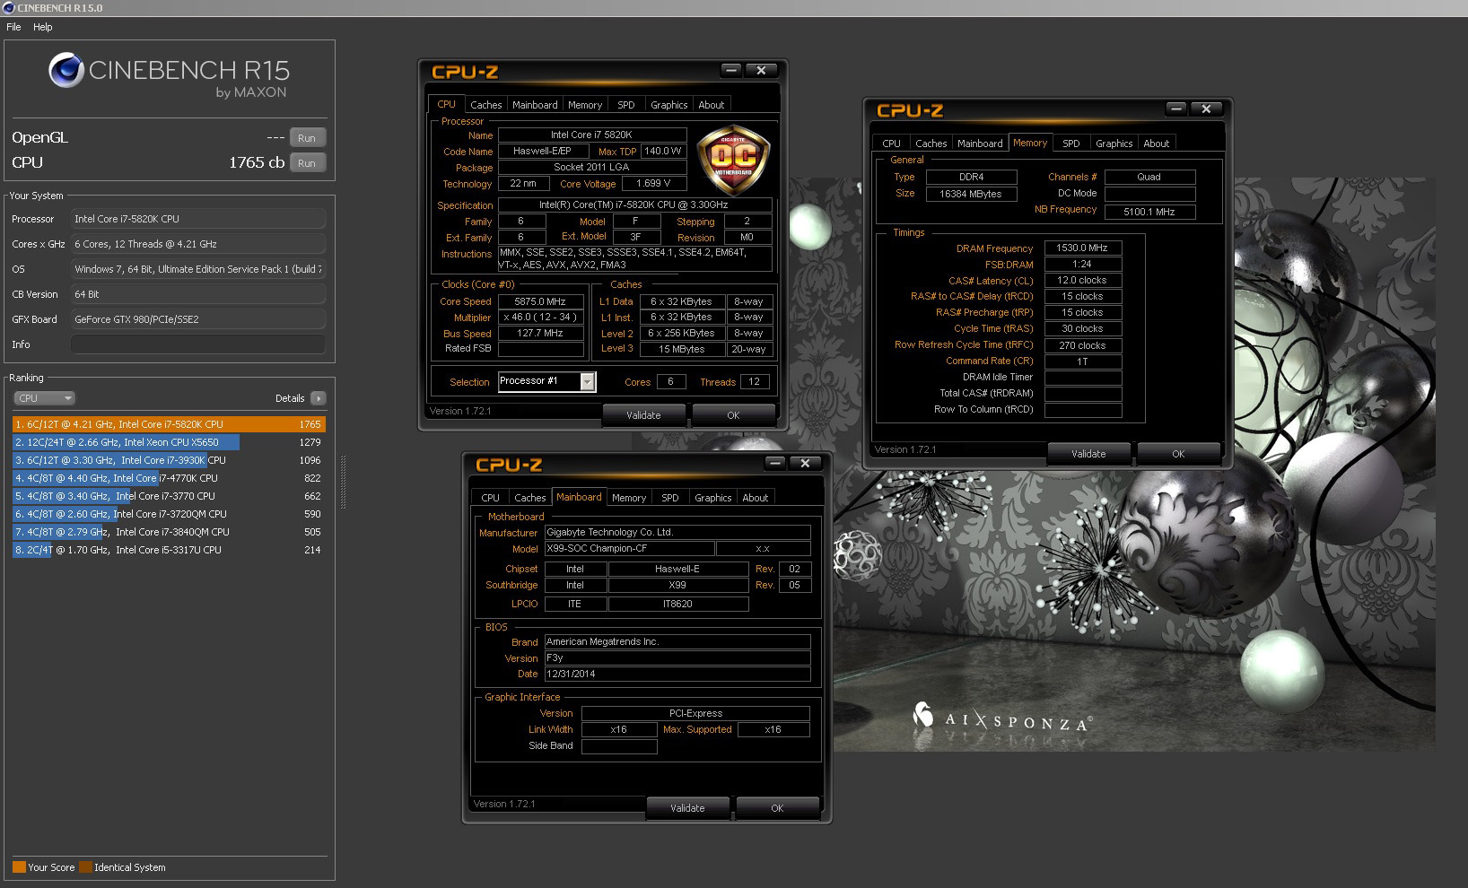1468x888 pixels.
Task: Click OK in the CPU-Z Memory window
Action: click(1178, 454)
